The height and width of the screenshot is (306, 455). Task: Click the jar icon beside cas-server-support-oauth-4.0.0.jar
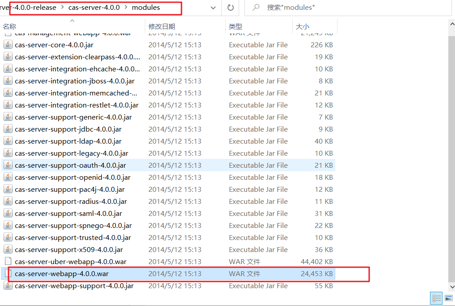coord(8,165)
